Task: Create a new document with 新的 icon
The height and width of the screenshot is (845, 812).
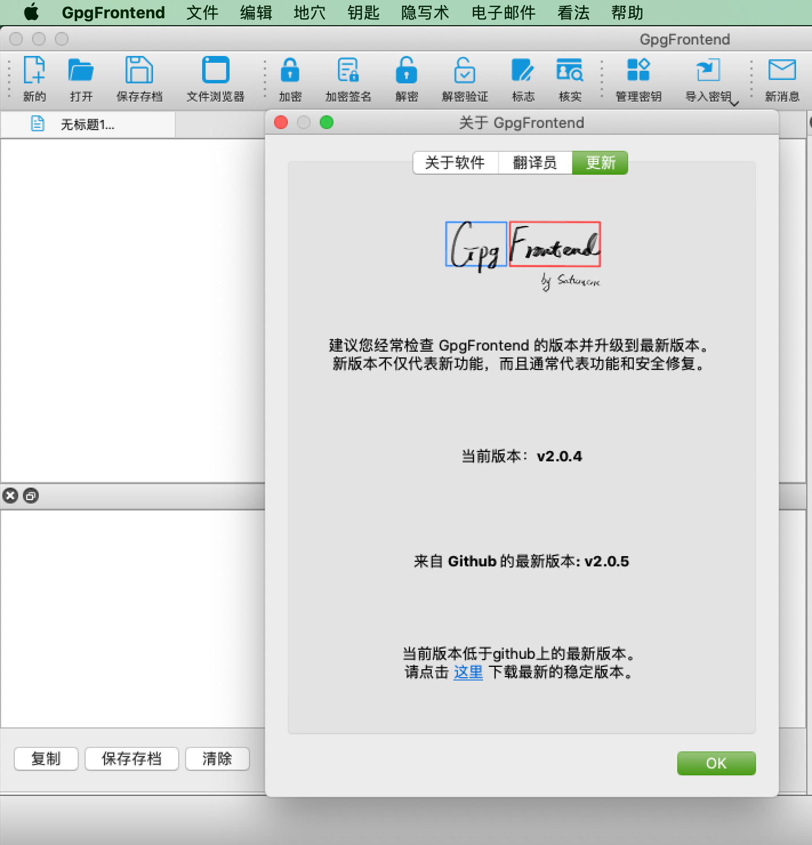Action: point(34,79)
